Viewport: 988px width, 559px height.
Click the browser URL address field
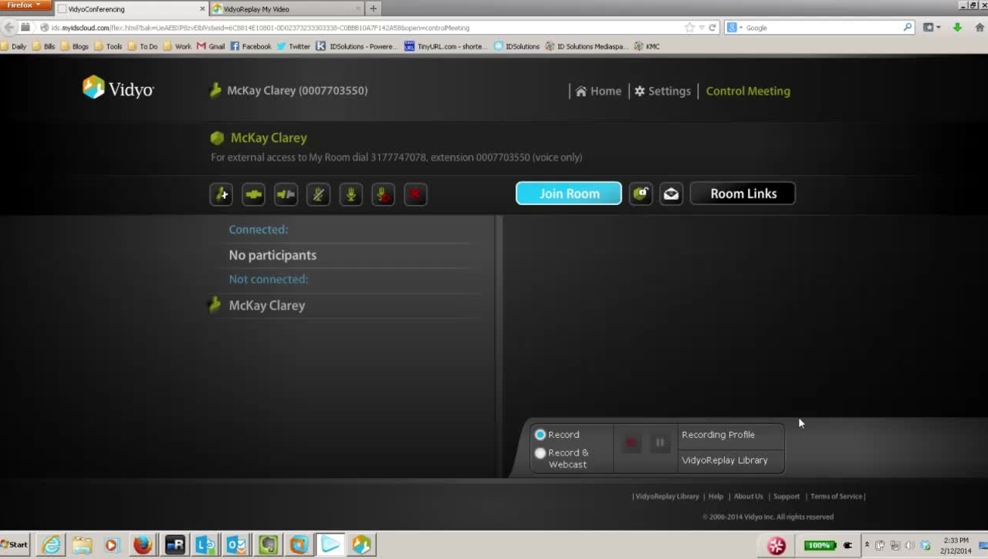click(363, 28)
